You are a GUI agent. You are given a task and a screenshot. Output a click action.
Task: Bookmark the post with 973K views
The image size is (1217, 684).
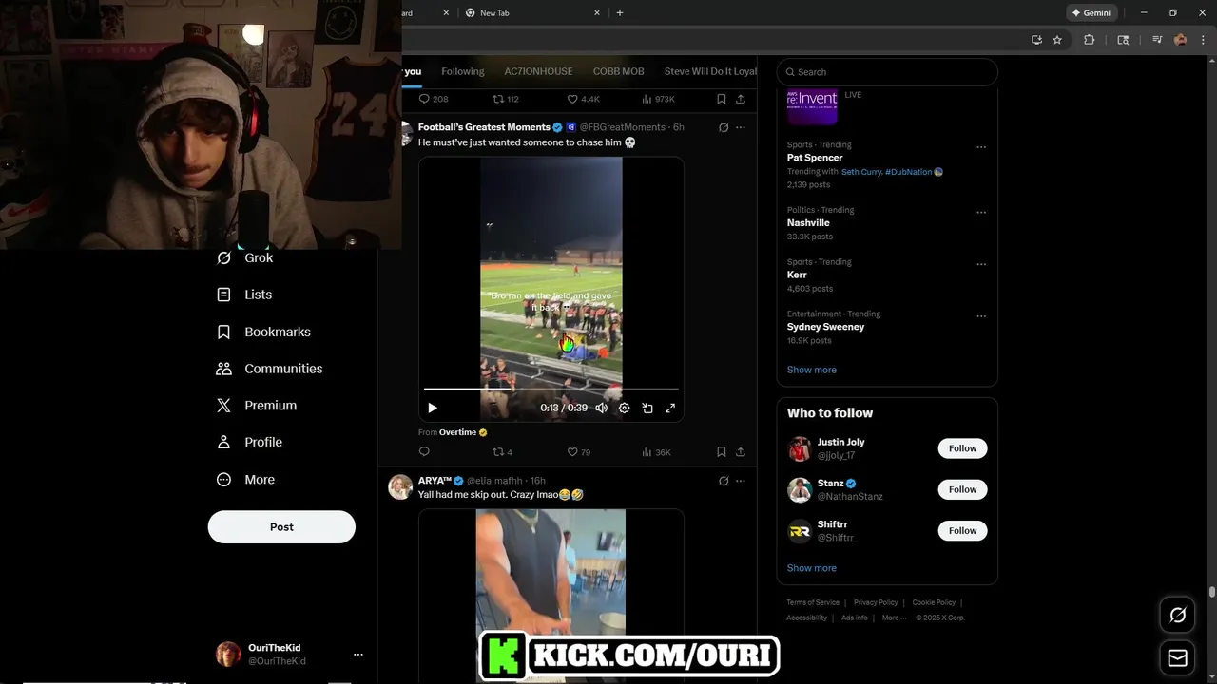(722, 99)
